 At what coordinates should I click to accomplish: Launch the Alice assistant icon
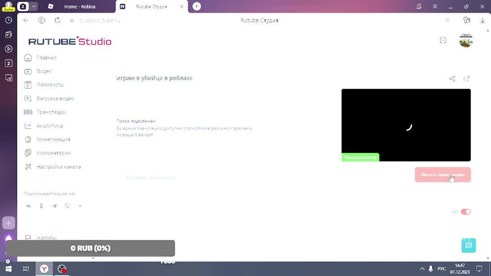point(9,238)
